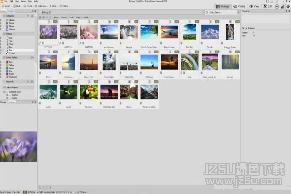Open Edit mode tools icon
Screen dimensions: 291x194
click(x=268, y=6)
